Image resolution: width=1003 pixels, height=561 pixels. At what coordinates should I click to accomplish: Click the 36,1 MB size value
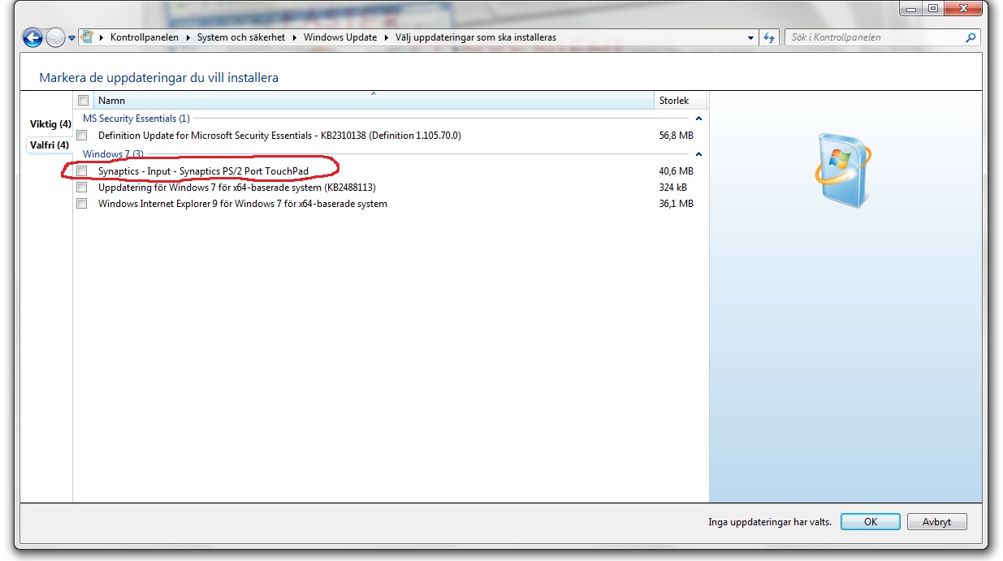pos(677,204)
